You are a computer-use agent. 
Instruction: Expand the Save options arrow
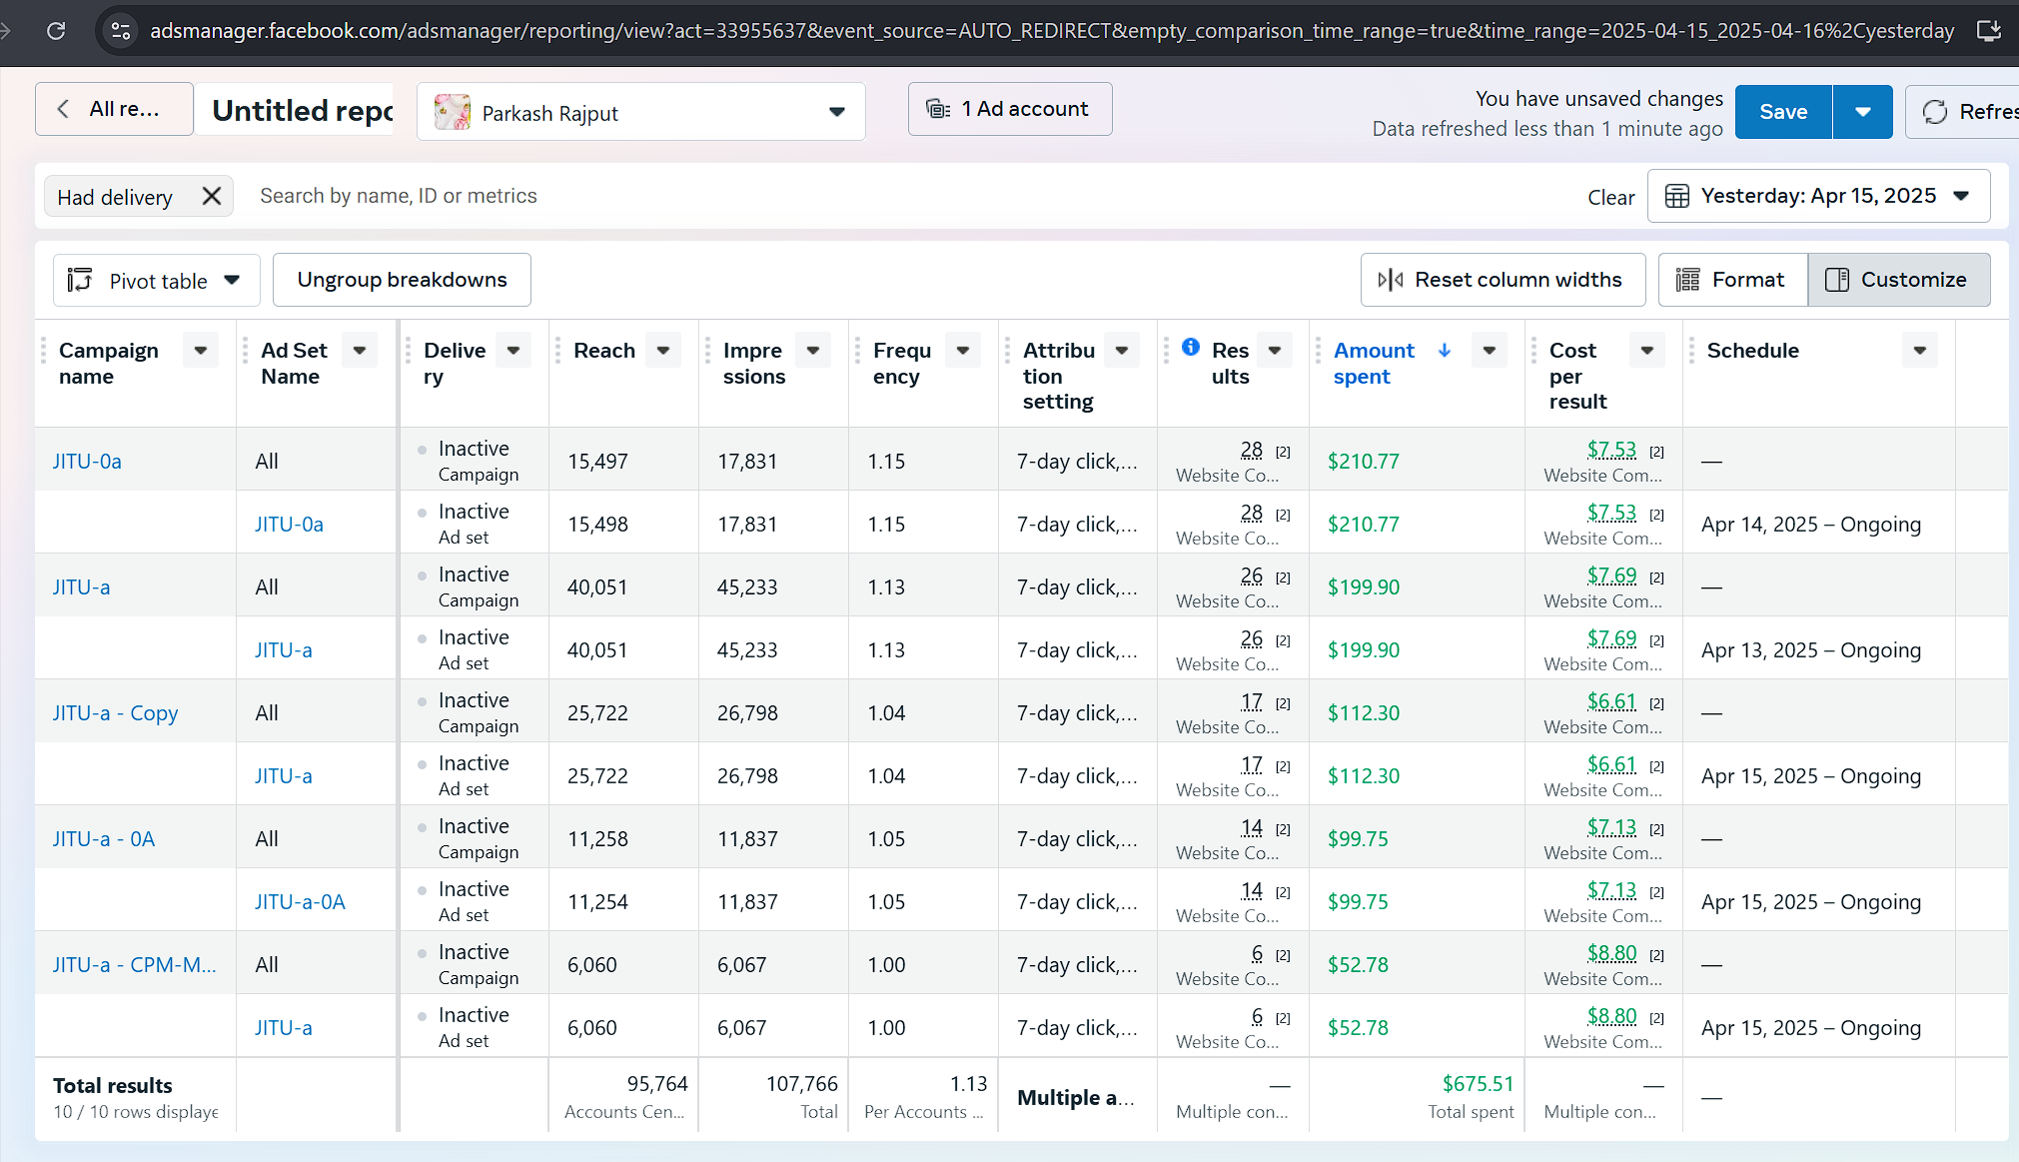click(1862, 112)
